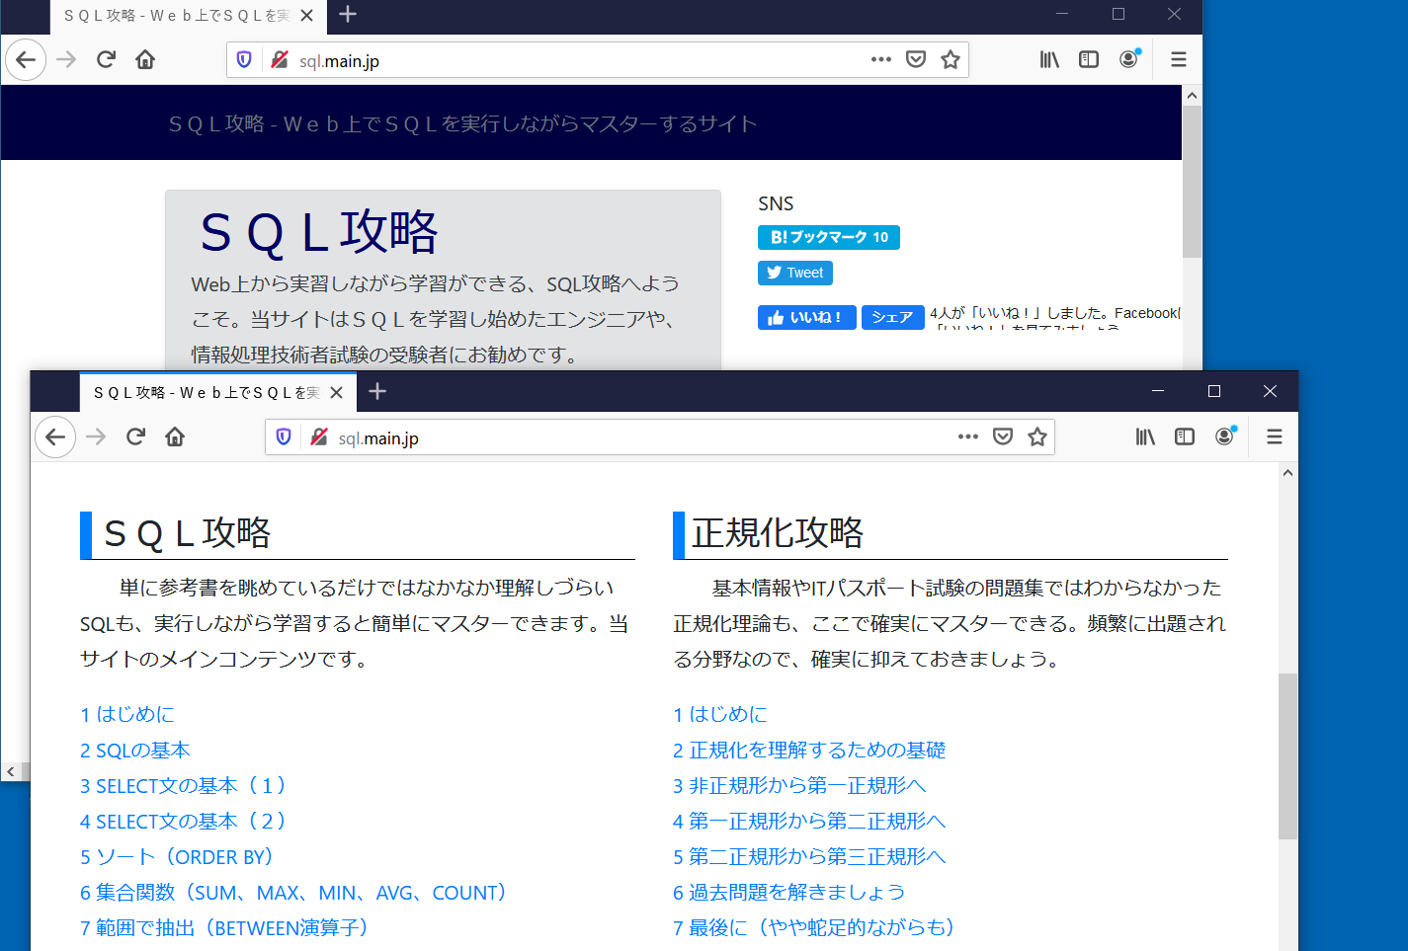
Task: Reload page in background Firefox window
Action: [106, 59]
